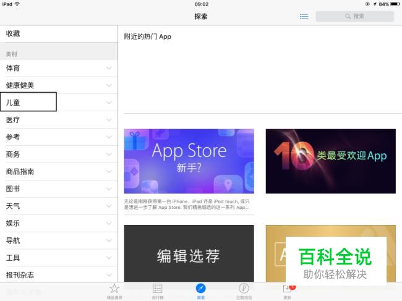Expand the 图书 category chevron
Viewport: 402px width, 301px height.
(x=109, y=189)
